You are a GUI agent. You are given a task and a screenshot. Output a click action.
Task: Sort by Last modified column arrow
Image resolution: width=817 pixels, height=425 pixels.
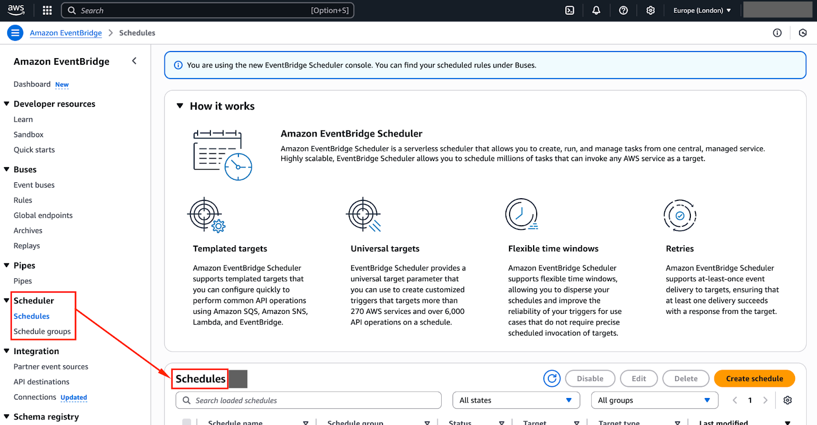click(787, 422)
